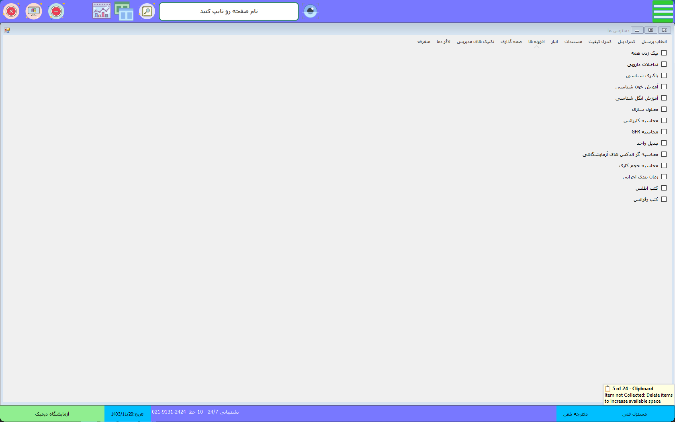Open the green hamburger menu
Screen dimensions: 675x422
[663, 11]
